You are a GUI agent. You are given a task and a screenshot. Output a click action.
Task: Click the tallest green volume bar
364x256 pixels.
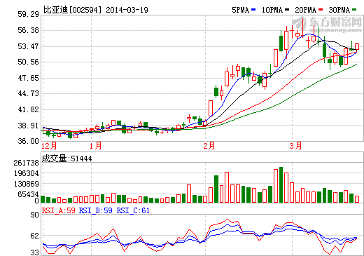(281, 184)
